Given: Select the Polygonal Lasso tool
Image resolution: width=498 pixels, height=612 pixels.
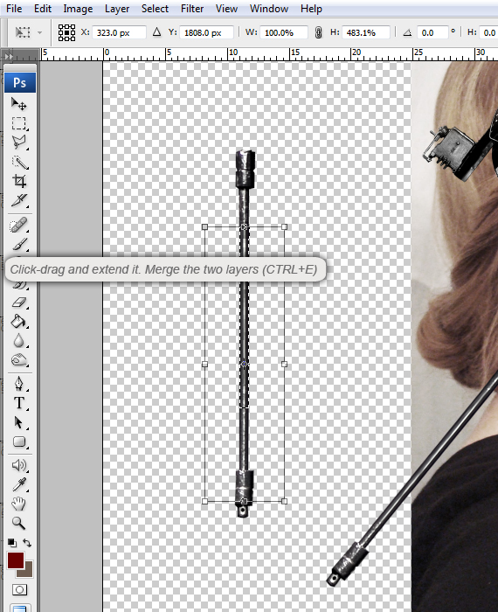Looking at the screenshot, I should click(18, 143).
